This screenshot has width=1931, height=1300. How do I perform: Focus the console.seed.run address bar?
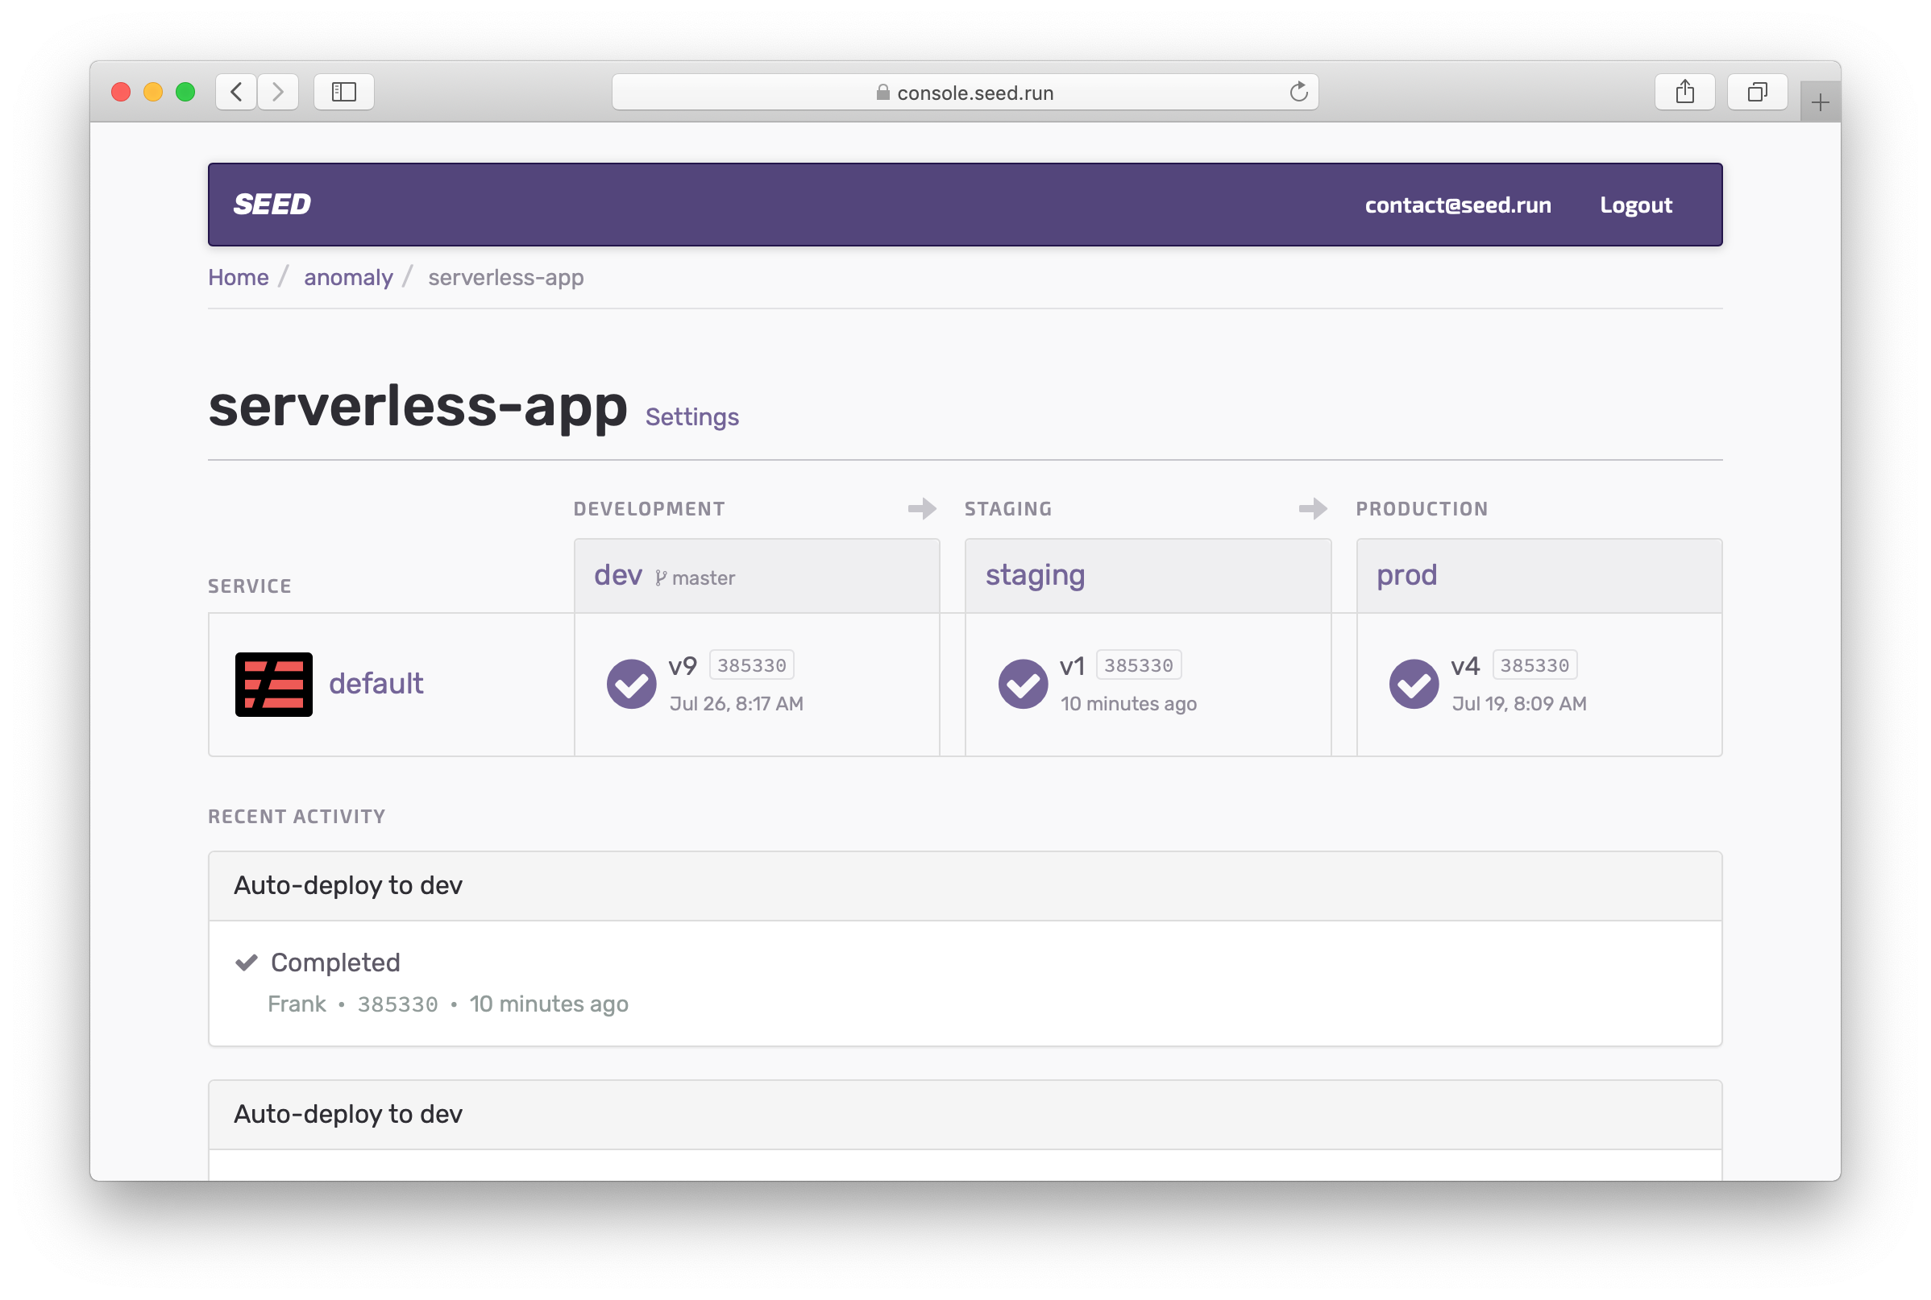965,93
